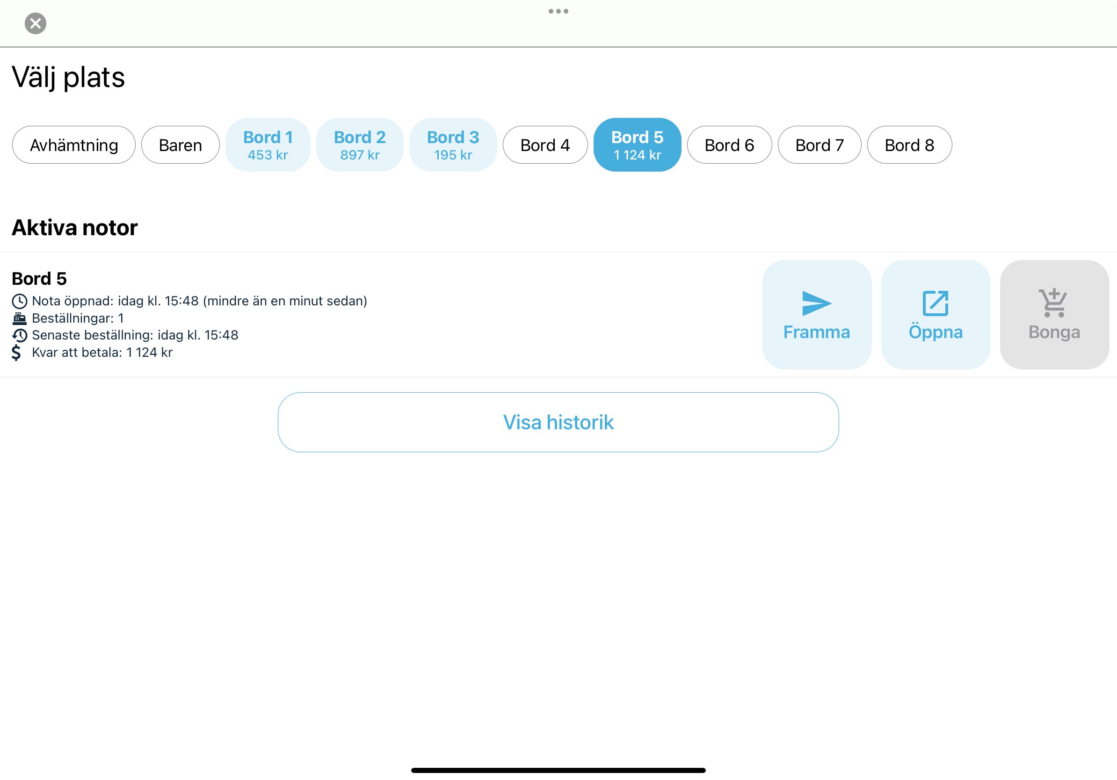Select the Avhämtning place
The image size is (1117, 780).
click(74, 145)
